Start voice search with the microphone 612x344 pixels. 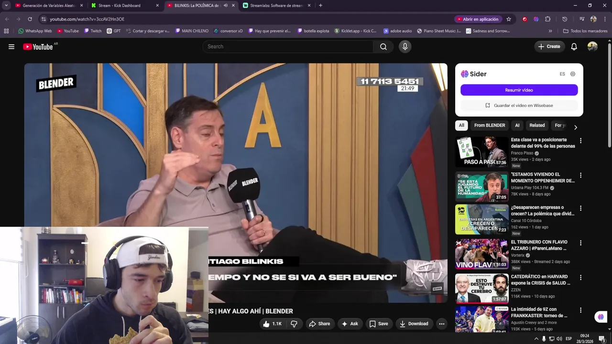coord(405,46)
